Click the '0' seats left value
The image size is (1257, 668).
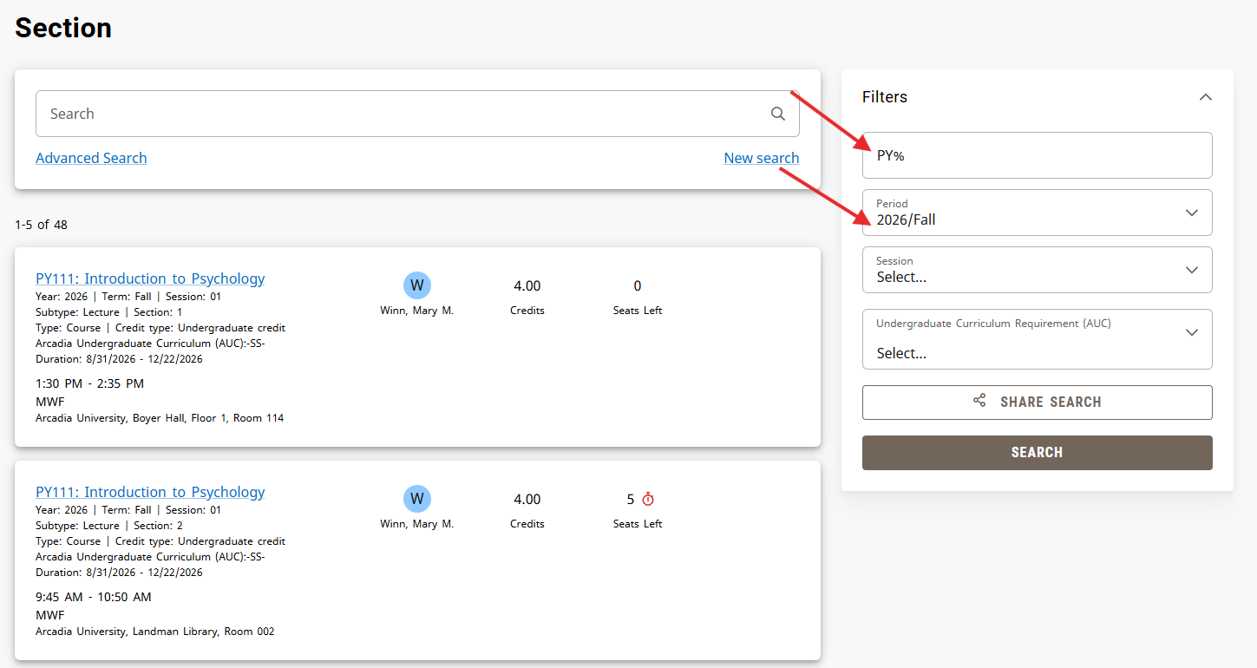tap(638, 286)
